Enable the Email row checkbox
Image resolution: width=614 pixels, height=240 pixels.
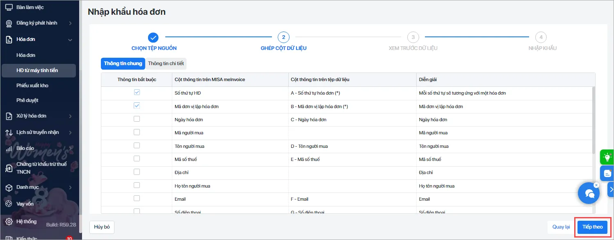tap(137, 199)
